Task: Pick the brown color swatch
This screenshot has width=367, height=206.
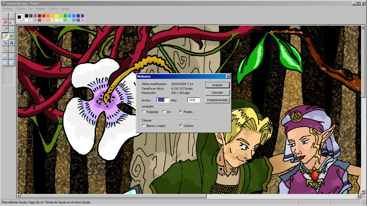Action: click(x=39, y=20)
